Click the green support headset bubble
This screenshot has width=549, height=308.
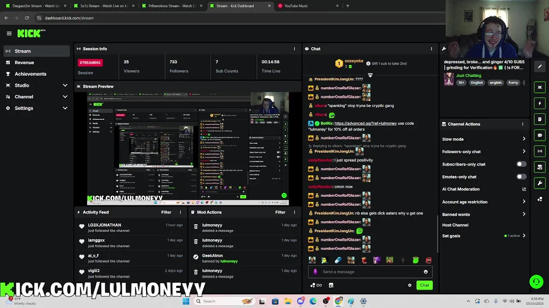click(x=536, y=281)
